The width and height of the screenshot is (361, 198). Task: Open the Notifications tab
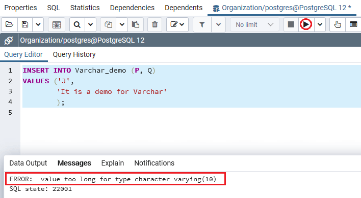point(154,163)
